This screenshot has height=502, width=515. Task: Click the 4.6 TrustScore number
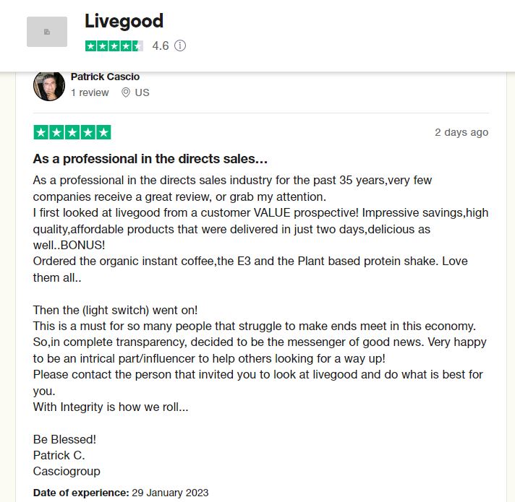161,46
